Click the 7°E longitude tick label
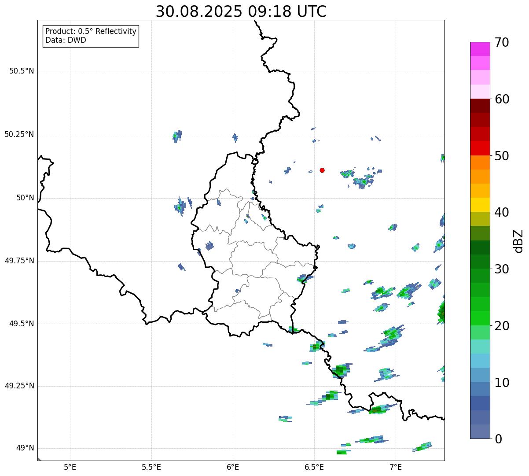 [396, 467]
